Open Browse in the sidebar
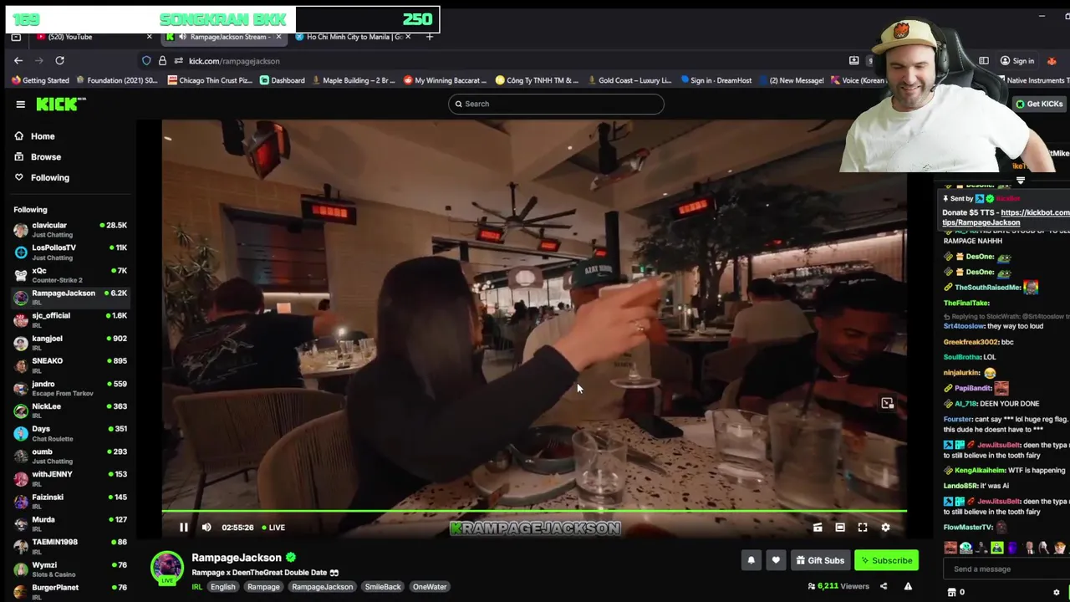1070x602 pixels. click(x=38, y=157)
